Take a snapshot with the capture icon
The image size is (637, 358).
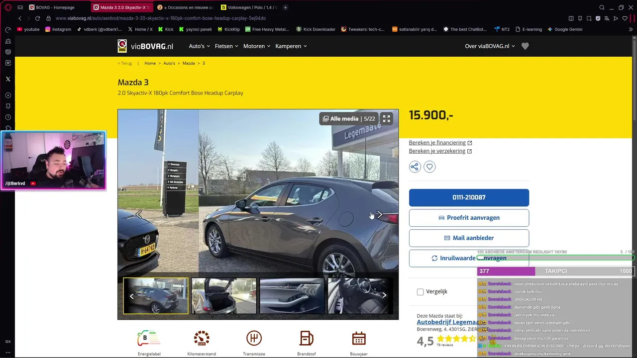tap(589, 18)
